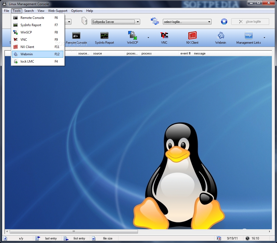The image size is (277, 243).
Task: Open the File menu
Action: pos(6,11)
